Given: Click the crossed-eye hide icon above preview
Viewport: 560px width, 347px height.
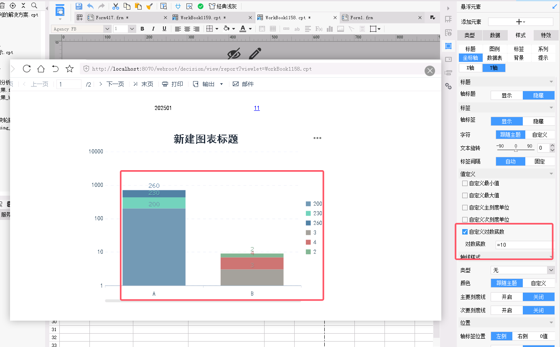Looking at the screenshot, I should pyautogui.click(x=234, y=54).
